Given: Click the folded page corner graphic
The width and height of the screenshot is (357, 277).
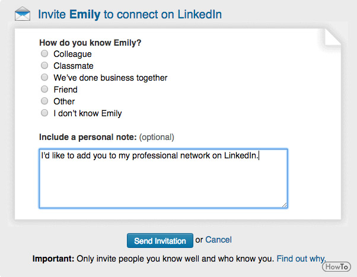Looking at the screenshot, I should pyautogui.click(x=333, y=37).
